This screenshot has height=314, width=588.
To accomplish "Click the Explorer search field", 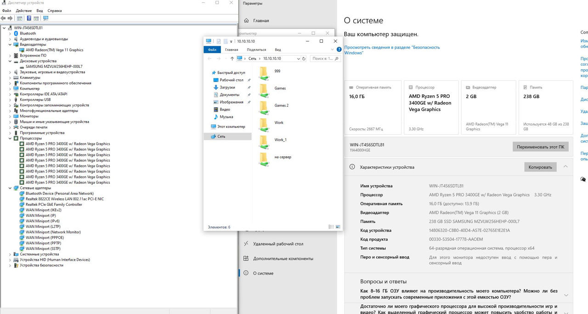I will (325, 59).
